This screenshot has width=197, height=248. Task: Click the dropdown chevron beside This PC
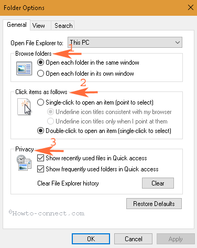pos(178,43)
